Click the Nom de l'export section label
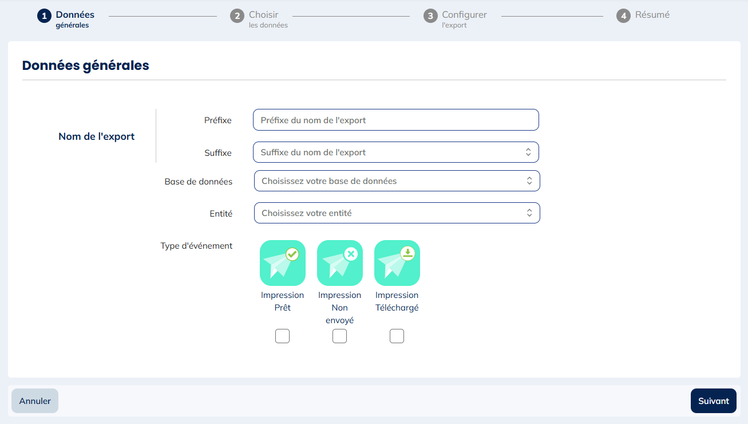 (97, 136)
